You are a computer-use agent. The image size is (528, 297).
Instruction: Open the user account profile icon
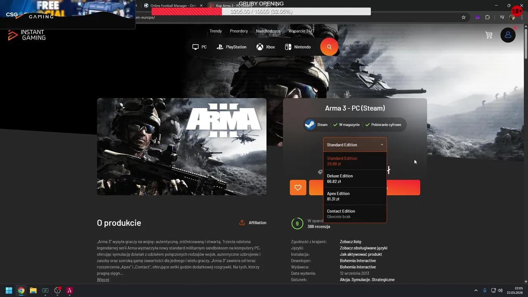(x=508, y=35)
